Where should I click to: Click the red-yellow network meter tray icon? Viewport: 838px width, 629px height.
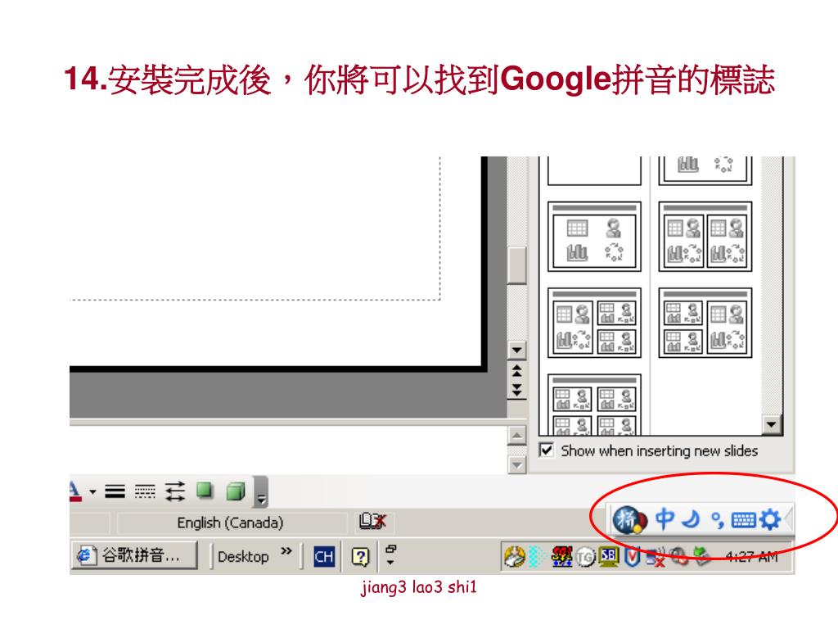[x=562, y=557]
